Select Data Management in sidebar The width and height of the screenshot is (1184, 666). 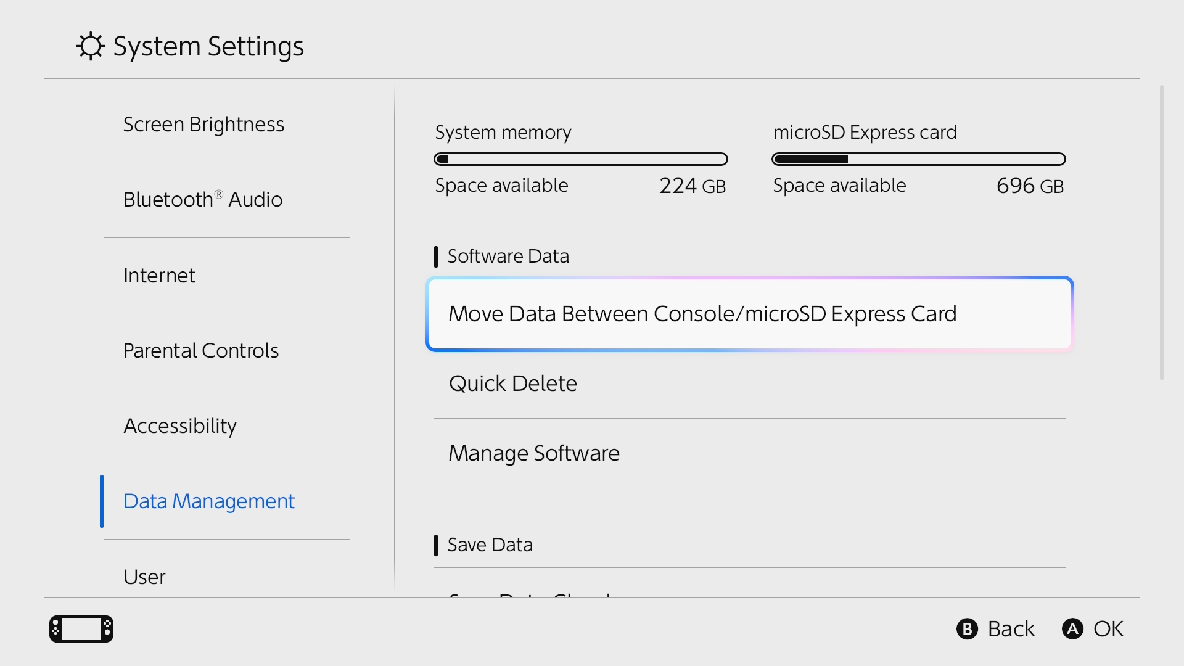(x=209, y=501)
